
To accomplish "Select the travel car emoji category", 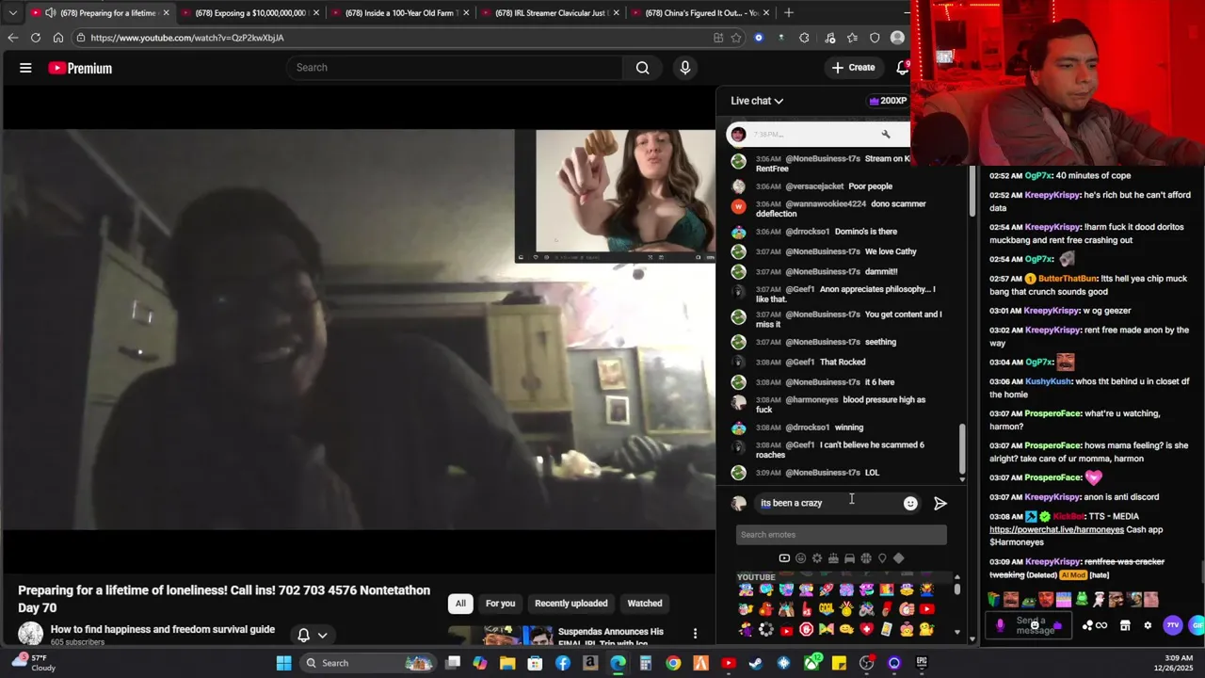I will [849, 558].
